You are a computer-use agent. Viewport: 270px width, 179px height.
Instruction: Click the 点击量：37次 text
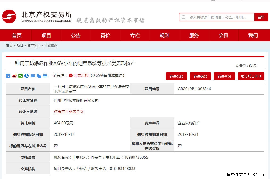[246, 65]
